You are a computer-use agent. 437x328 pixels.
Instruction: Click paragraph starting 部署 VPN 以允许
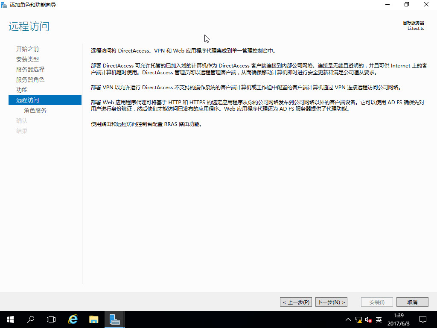(x=246, y=88)
